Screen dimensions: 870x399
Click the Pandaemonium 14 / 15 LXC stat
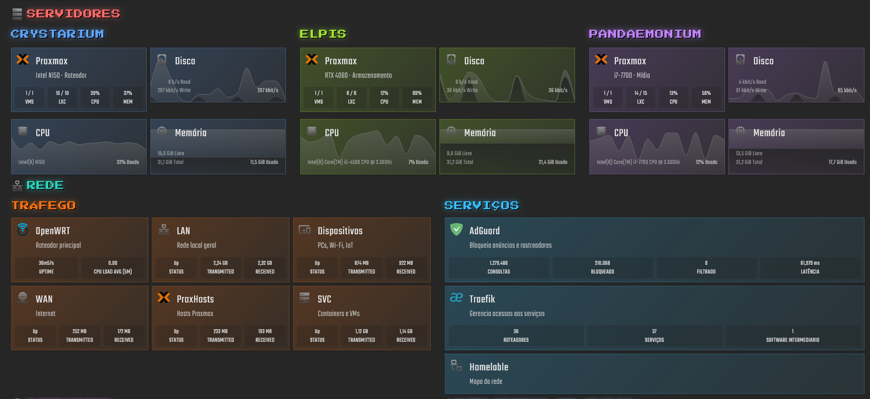[x=641, y=97]
